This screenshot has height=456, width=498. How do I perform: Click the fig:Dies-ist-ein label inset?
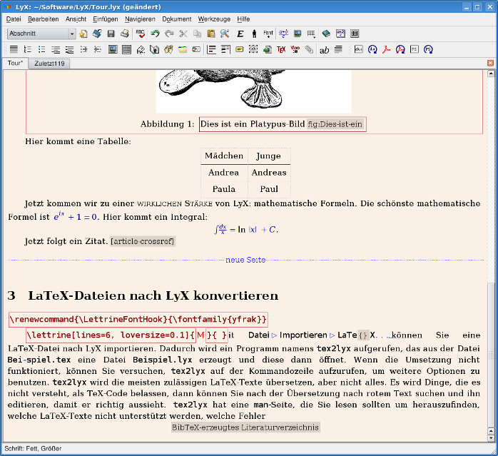pos(335,124)
